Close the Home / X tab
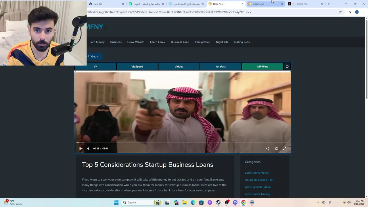The width and height of the screenshot is (368, 207). 322,4
